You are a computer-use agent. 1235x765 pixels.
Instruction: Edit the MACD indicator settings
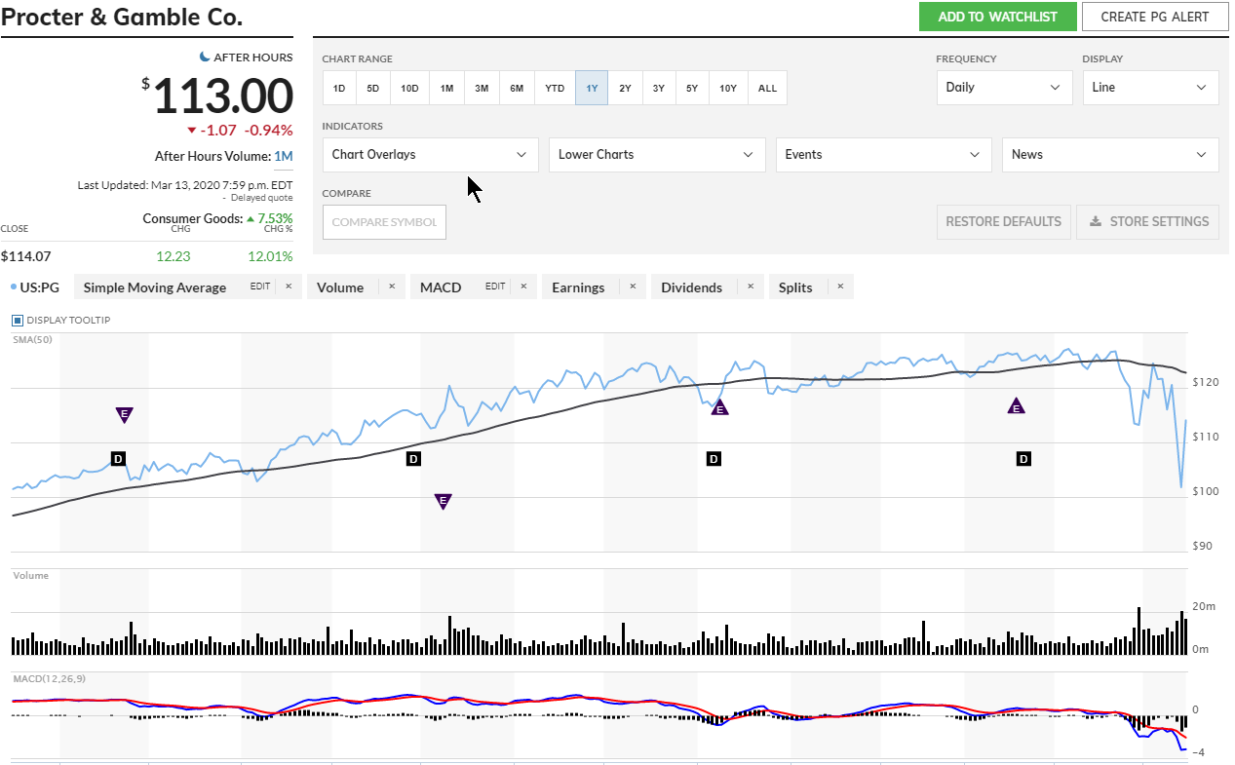(495, 287)
